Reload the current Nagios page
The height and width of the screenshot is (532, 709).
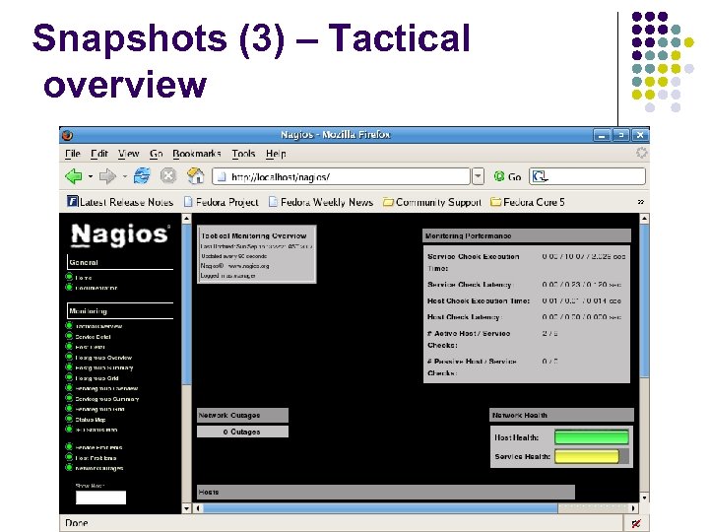[x=142, y=176]
